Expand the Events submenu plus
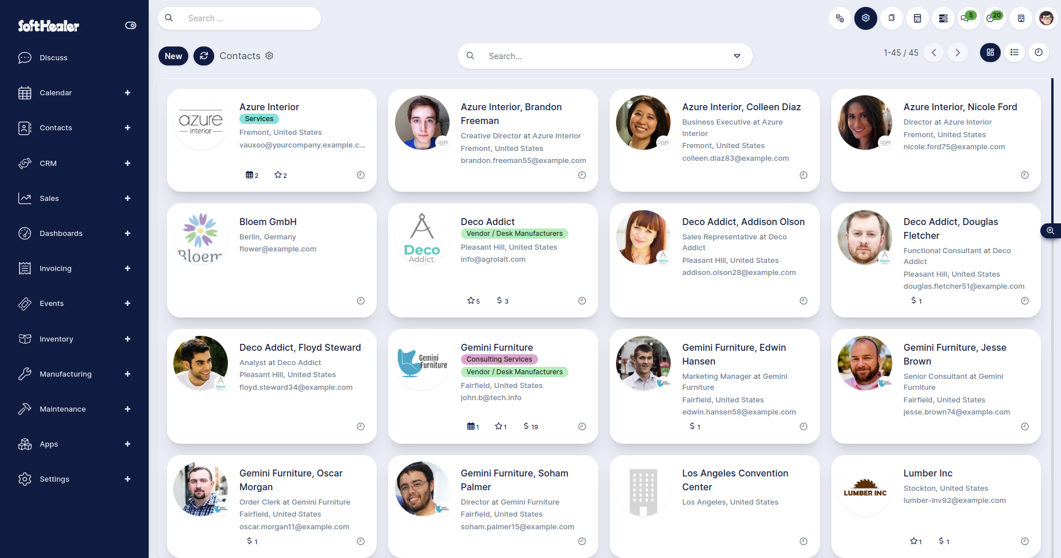Screen dimensions: 1061x558 (127, 303)
